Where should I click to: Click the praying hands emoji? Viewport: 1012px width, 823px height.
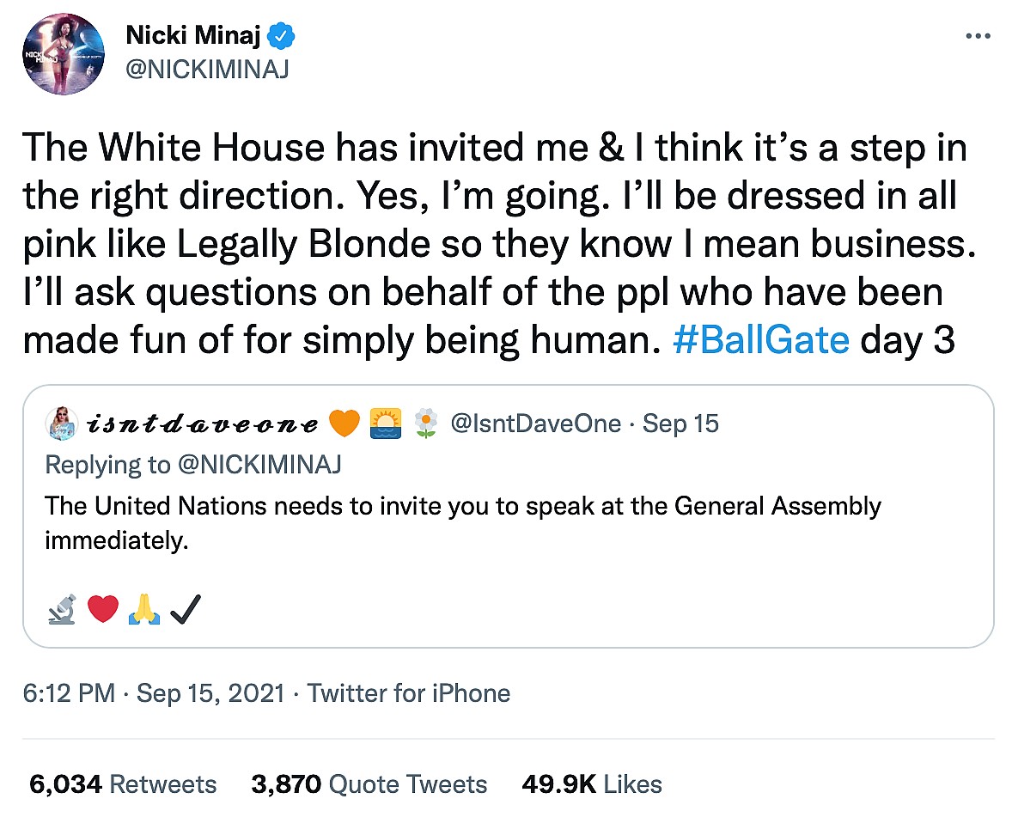(x=143, y=610)
